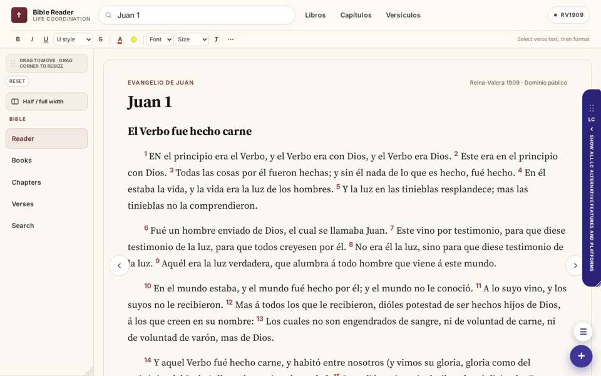Open the Libros menu
The width and height of the screenshot is (601, 376).
(x=316, y=15)
